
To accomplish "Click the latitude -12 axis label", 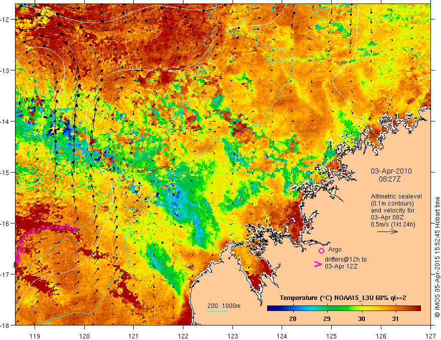I will pos(5,19).
